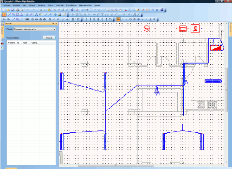Screen dimensions: 232x169
Task: Open the Archivo menu
Action: tap(7, 5)
